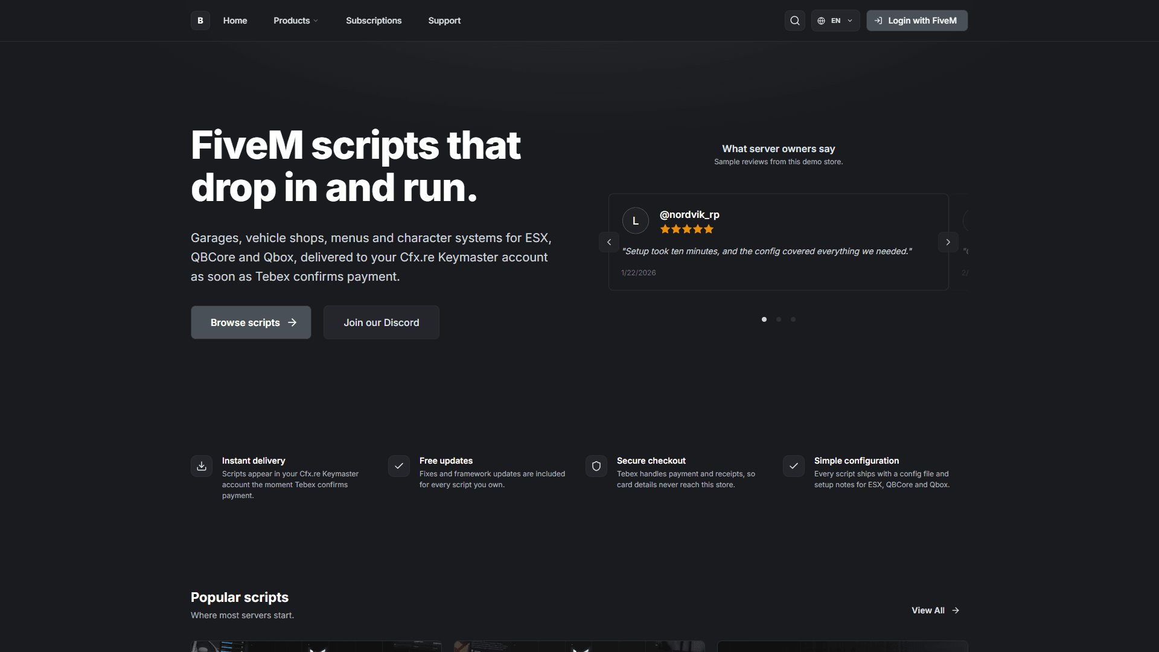This screenshot has width=1159, height=652.
Task: Go to third review carousel dot
Action: (x=793, y=319)
